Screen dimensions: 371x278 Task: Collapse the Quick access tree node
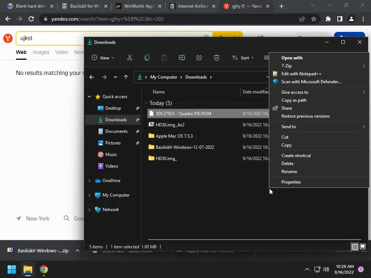pos(89,96)
